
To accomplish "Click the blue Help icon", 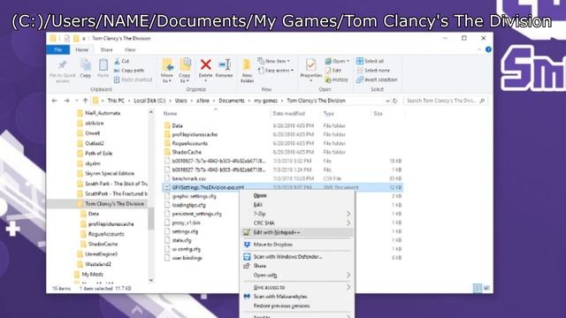I will click(488, 49).
